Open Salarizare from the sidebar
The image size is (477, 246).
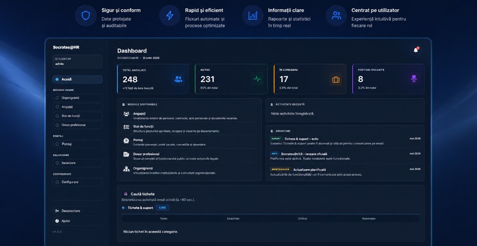[78, 163]
